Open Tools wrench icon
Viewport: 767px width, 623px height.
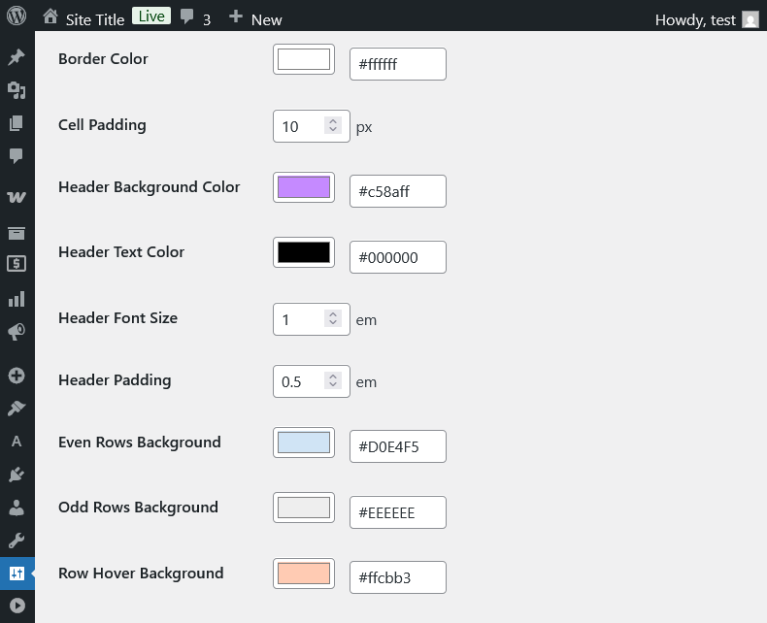[x=17, y=541]
